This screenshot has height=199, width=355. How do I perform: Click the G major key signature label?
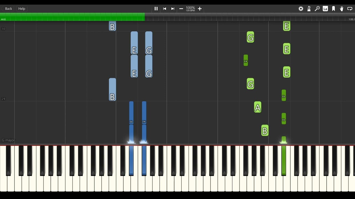(x=8, y=140)
